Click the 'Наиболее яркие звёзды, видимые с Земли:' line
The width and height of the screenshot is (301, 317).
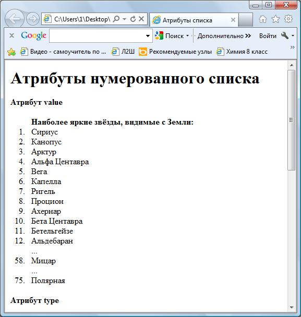(x=113, y=122)
